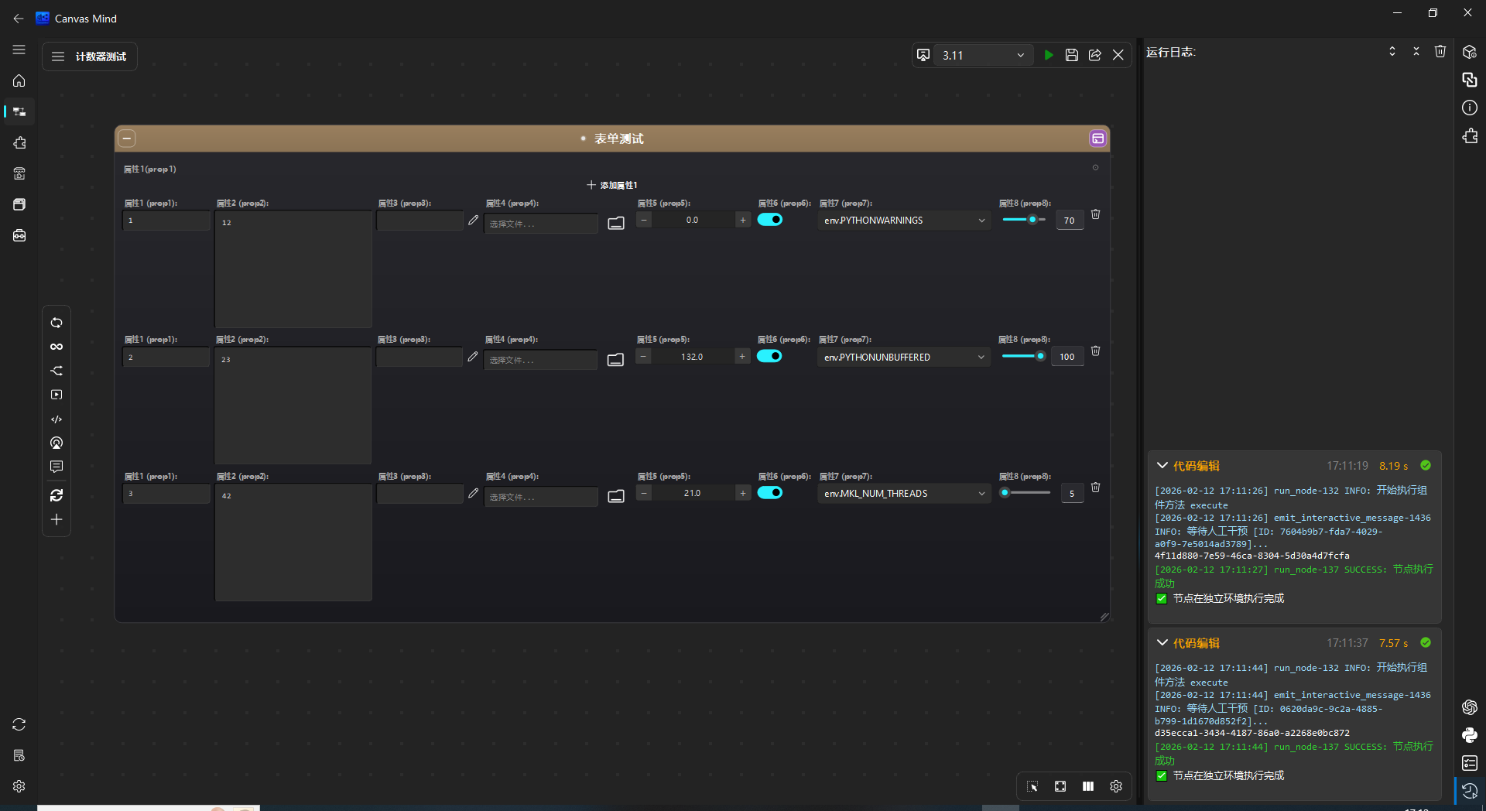The image size is (1486, 811).
Task: Click the prop1 input field containing 1
Action: (166, 221)
